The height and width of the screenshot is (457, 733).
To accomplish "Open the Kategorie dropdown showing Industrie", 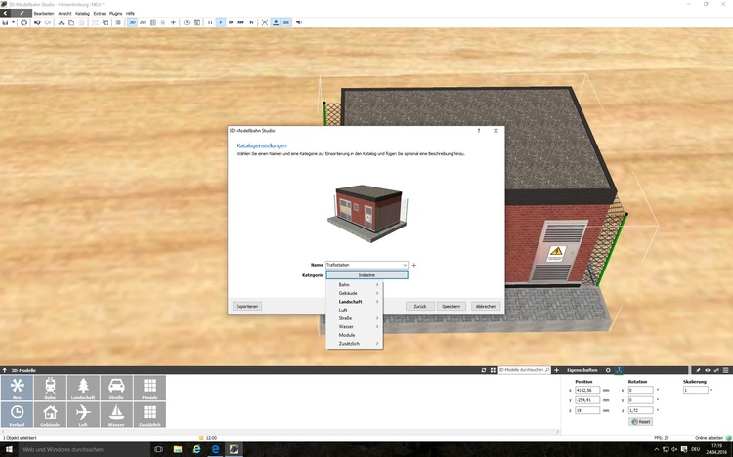I will point(366,275).
